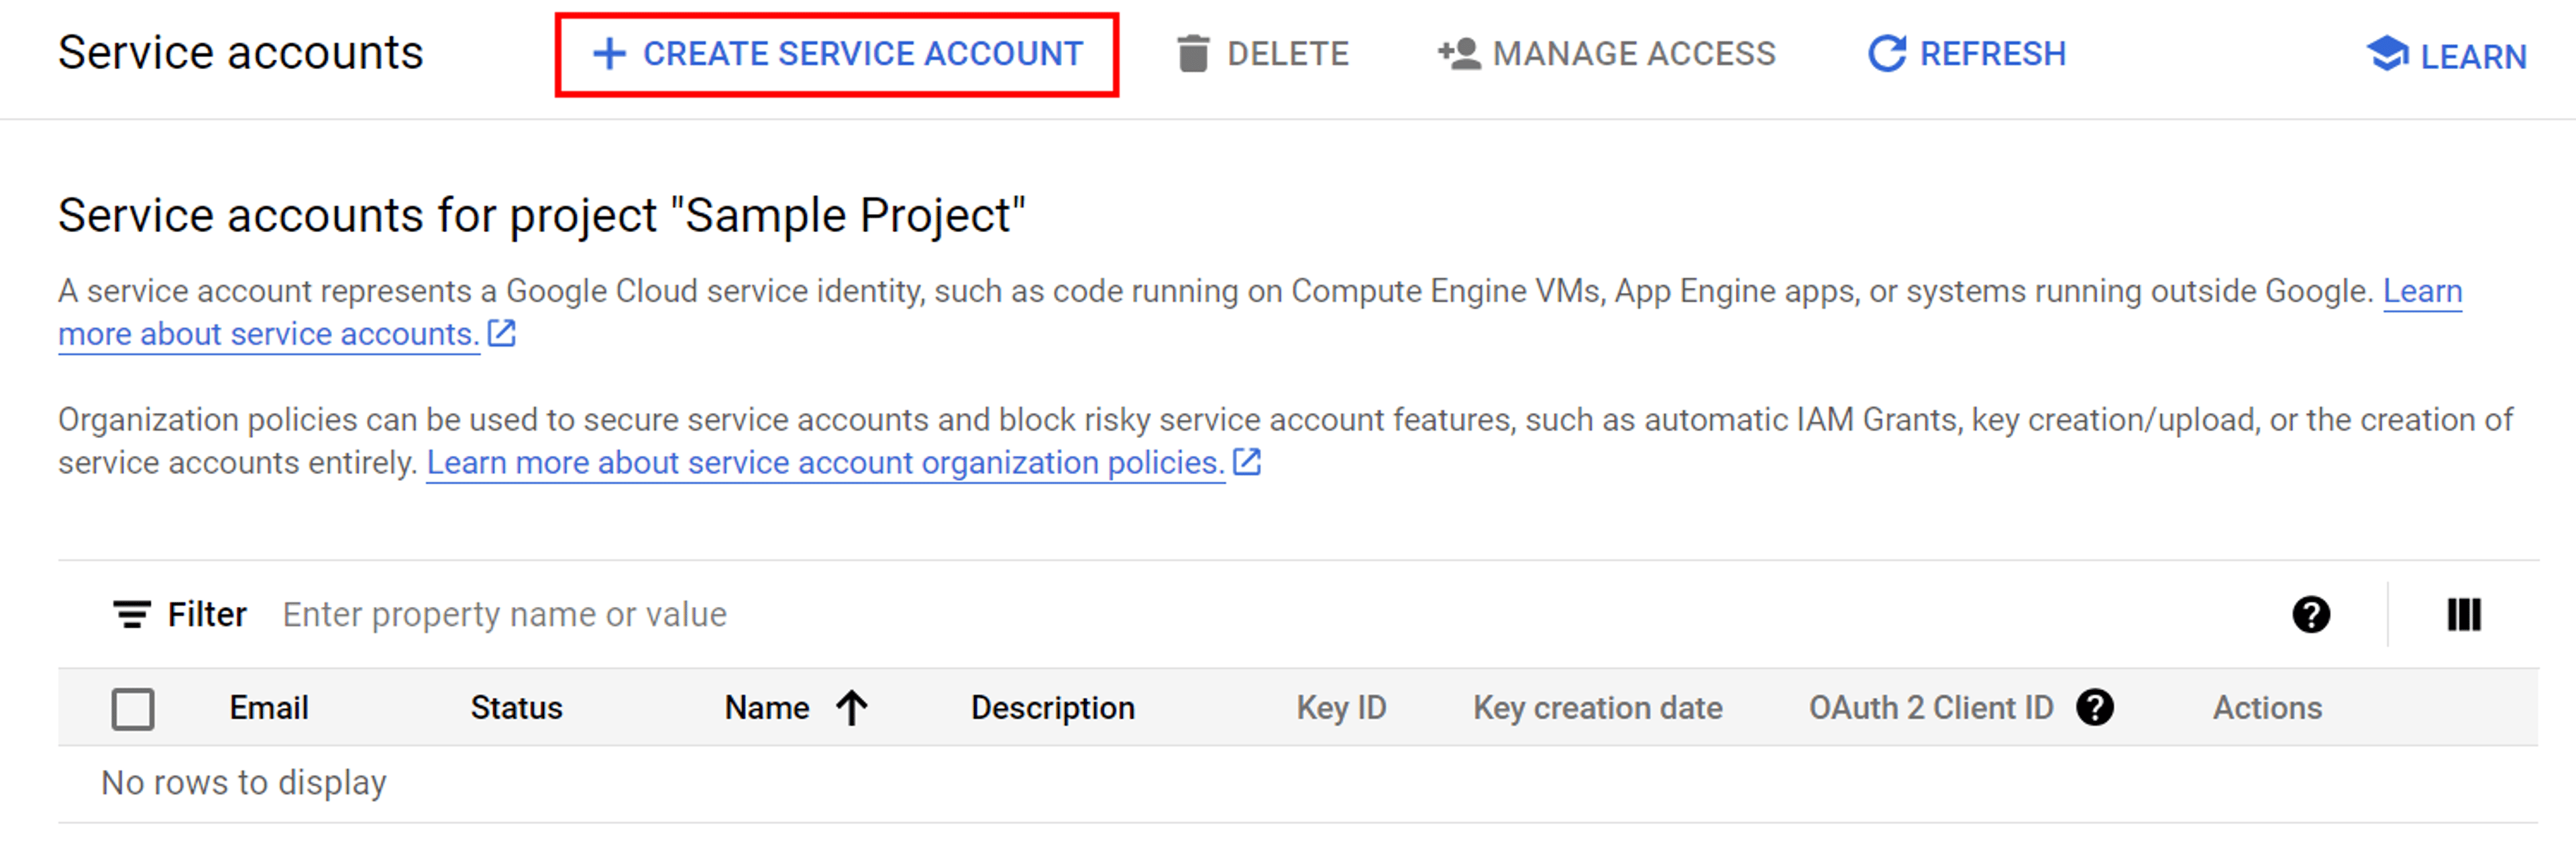The width and height of the screenshot is (2576, 851).
Task: Click the Learn graduation cap icon
Action: pos(2387,54)
